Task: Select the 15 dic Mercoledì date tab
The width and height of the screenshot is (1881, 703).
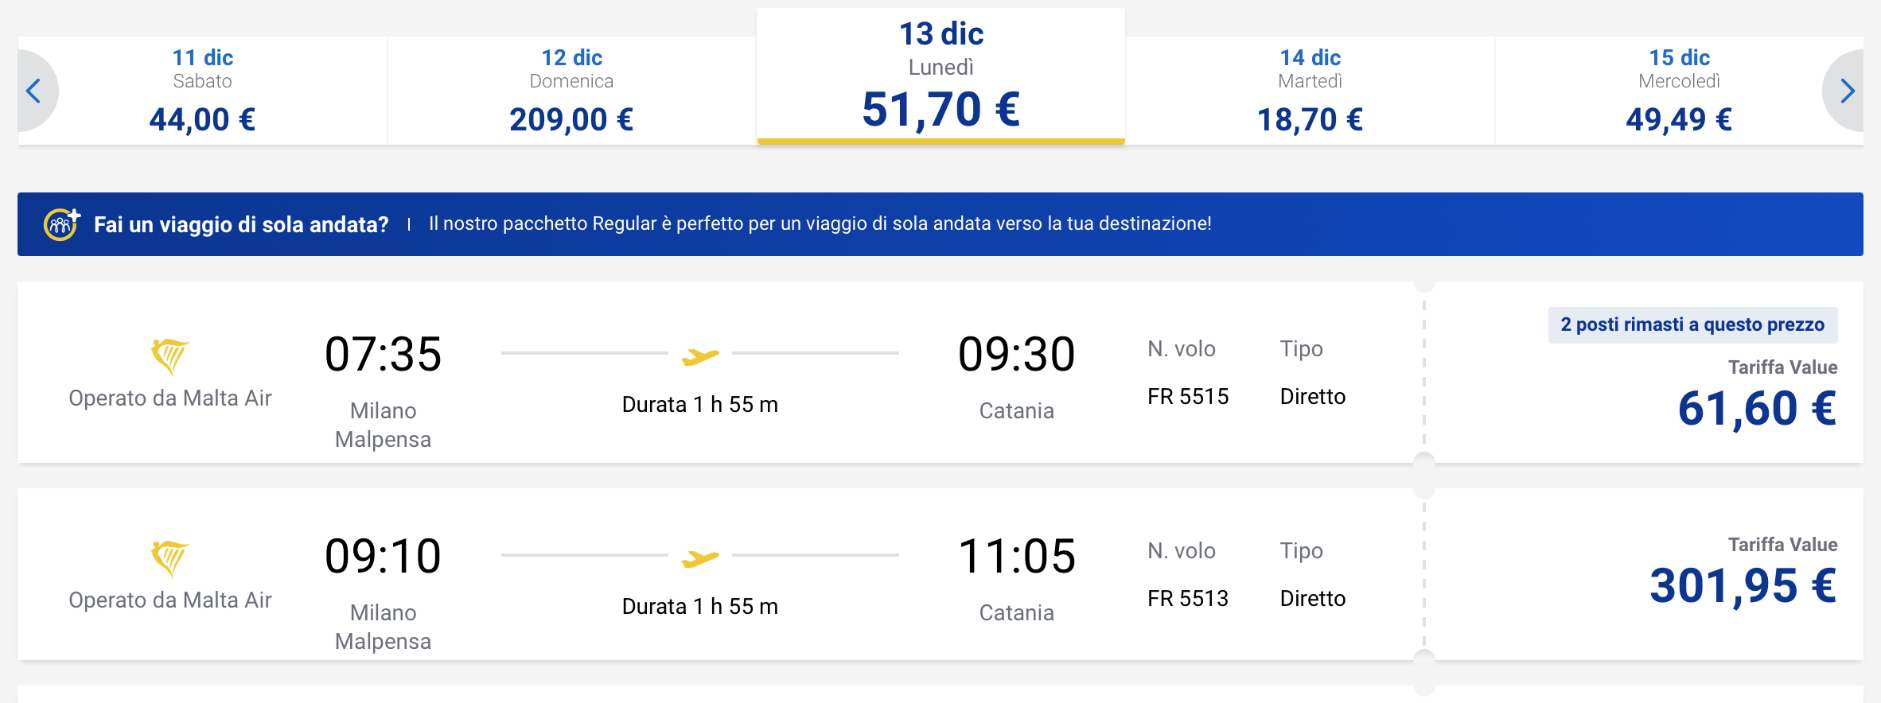Action: [1679, 91]
